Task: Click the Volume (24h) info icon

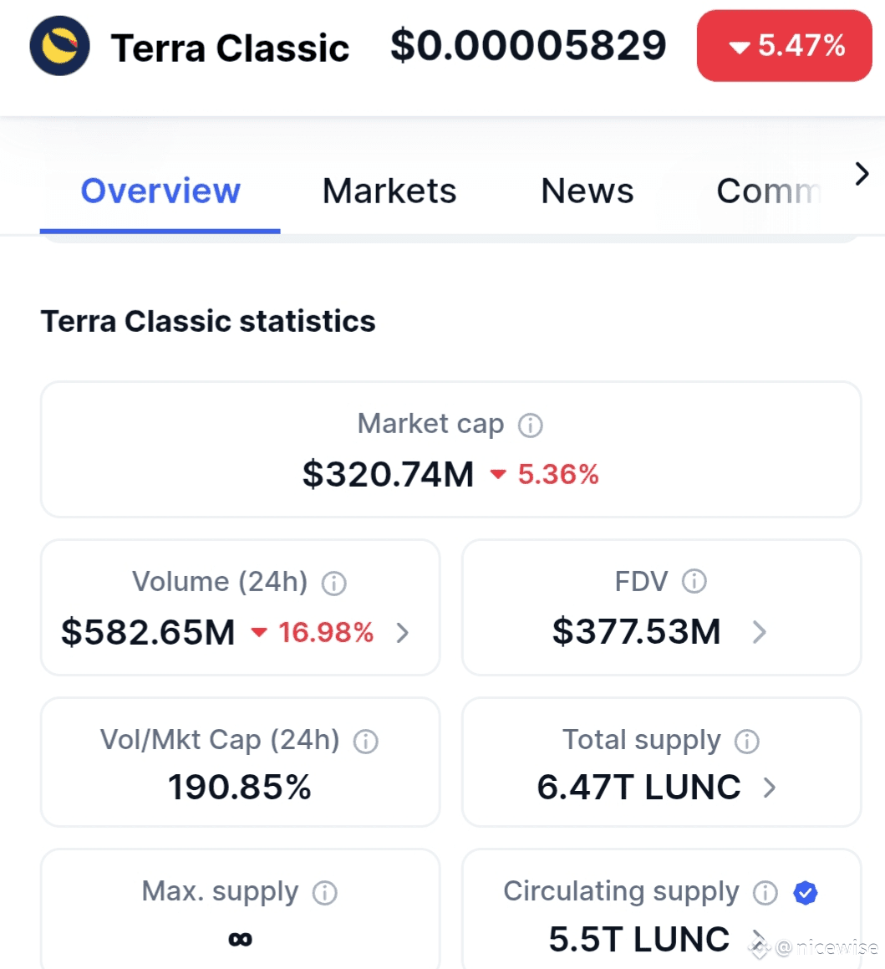Action: tap(334, 583)
